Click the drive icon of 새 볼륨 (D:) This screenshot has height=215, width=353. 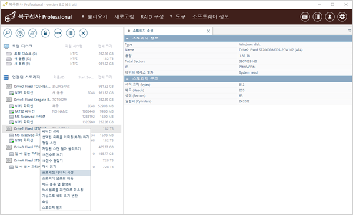click(9, 59)
